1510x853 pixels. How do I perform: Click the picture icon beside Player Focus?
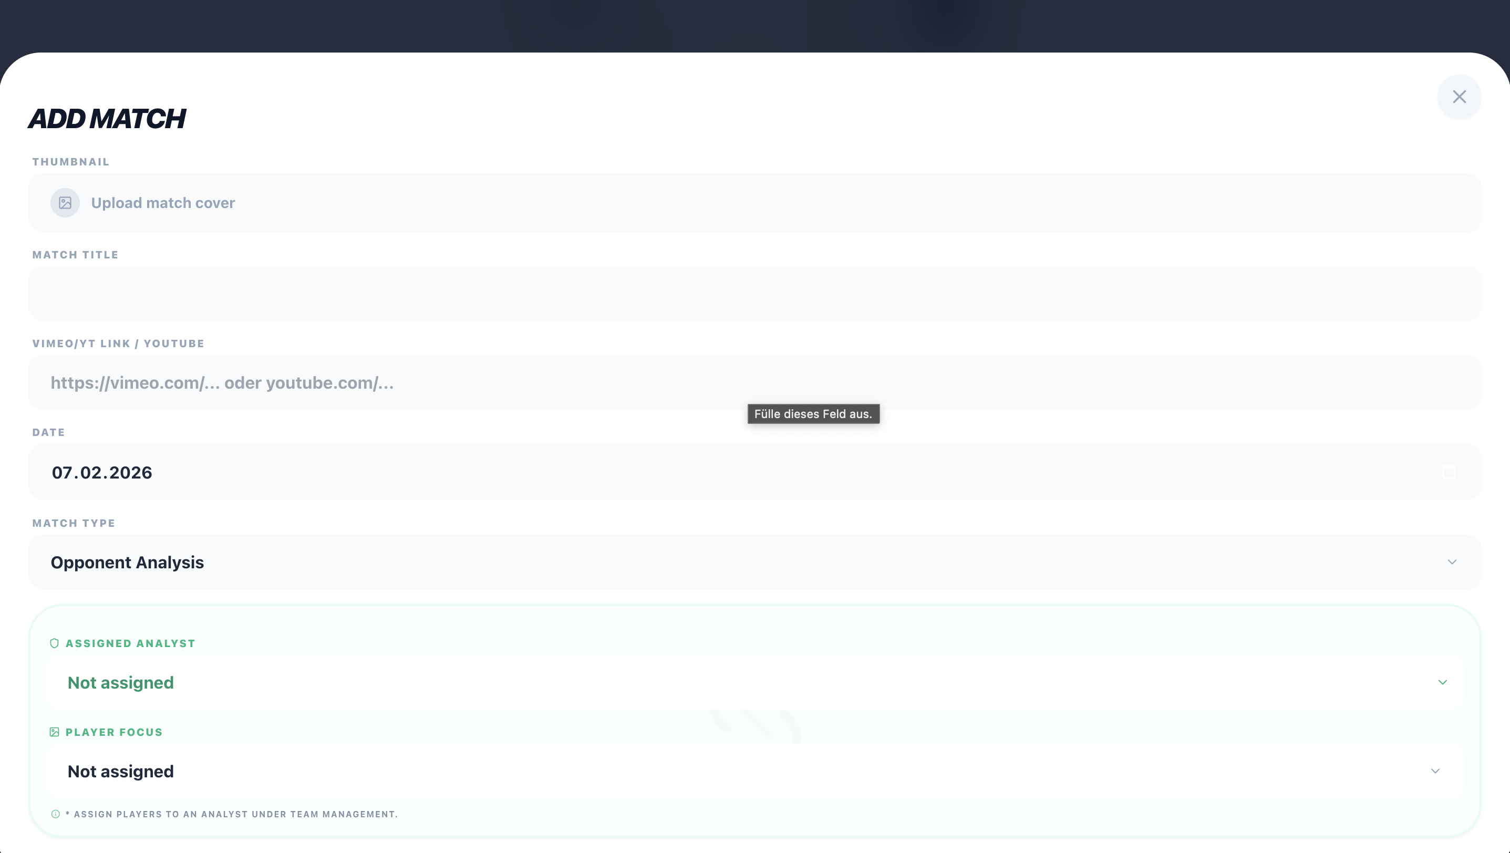pos(54,732)
